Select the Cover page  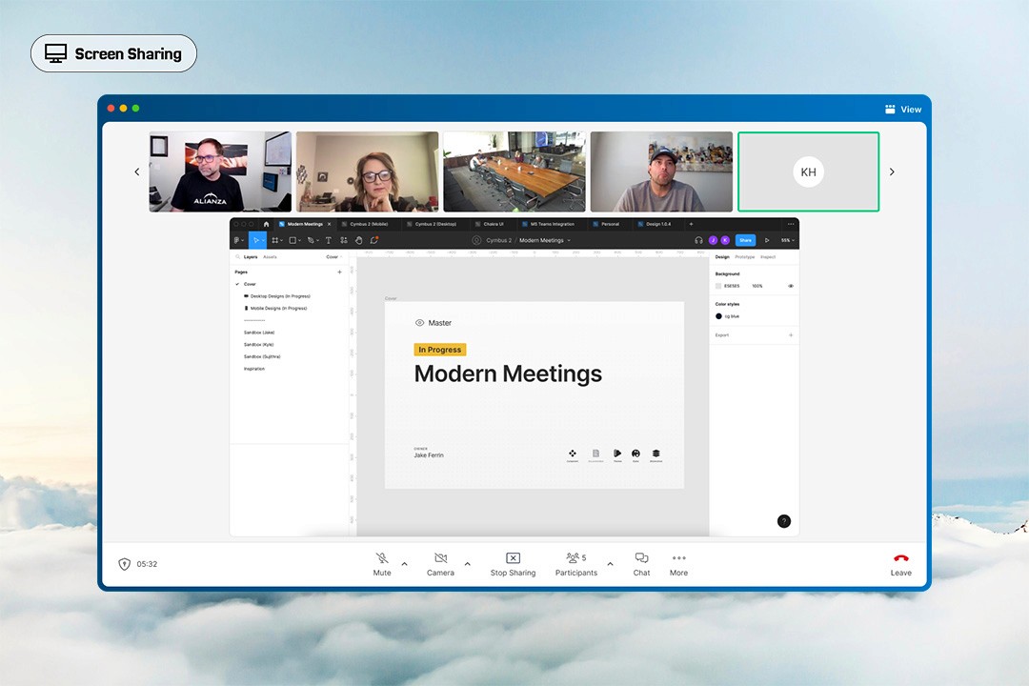point(250,284)
